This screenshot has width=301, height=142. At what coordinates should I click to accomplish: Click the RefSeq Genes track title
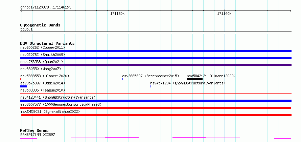click(34, 131)
